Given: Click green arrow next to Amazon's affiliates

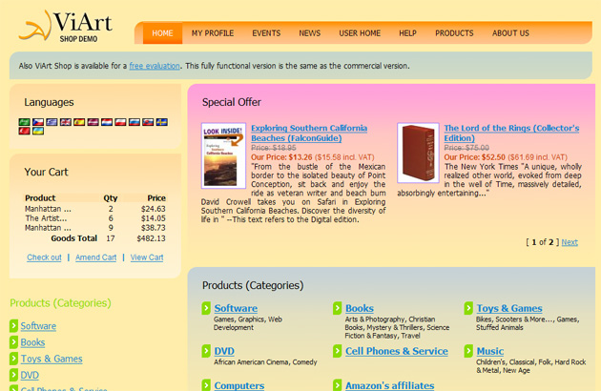Looking at the screenshot, I should tap(338, 385).
